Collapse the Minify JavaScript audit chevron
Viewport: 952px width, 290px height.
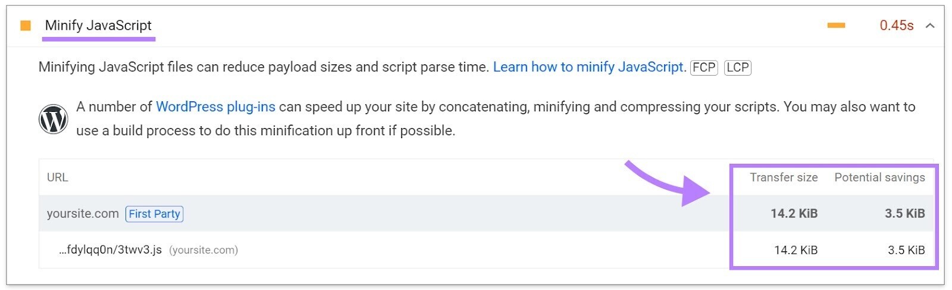tap(930, 26)
